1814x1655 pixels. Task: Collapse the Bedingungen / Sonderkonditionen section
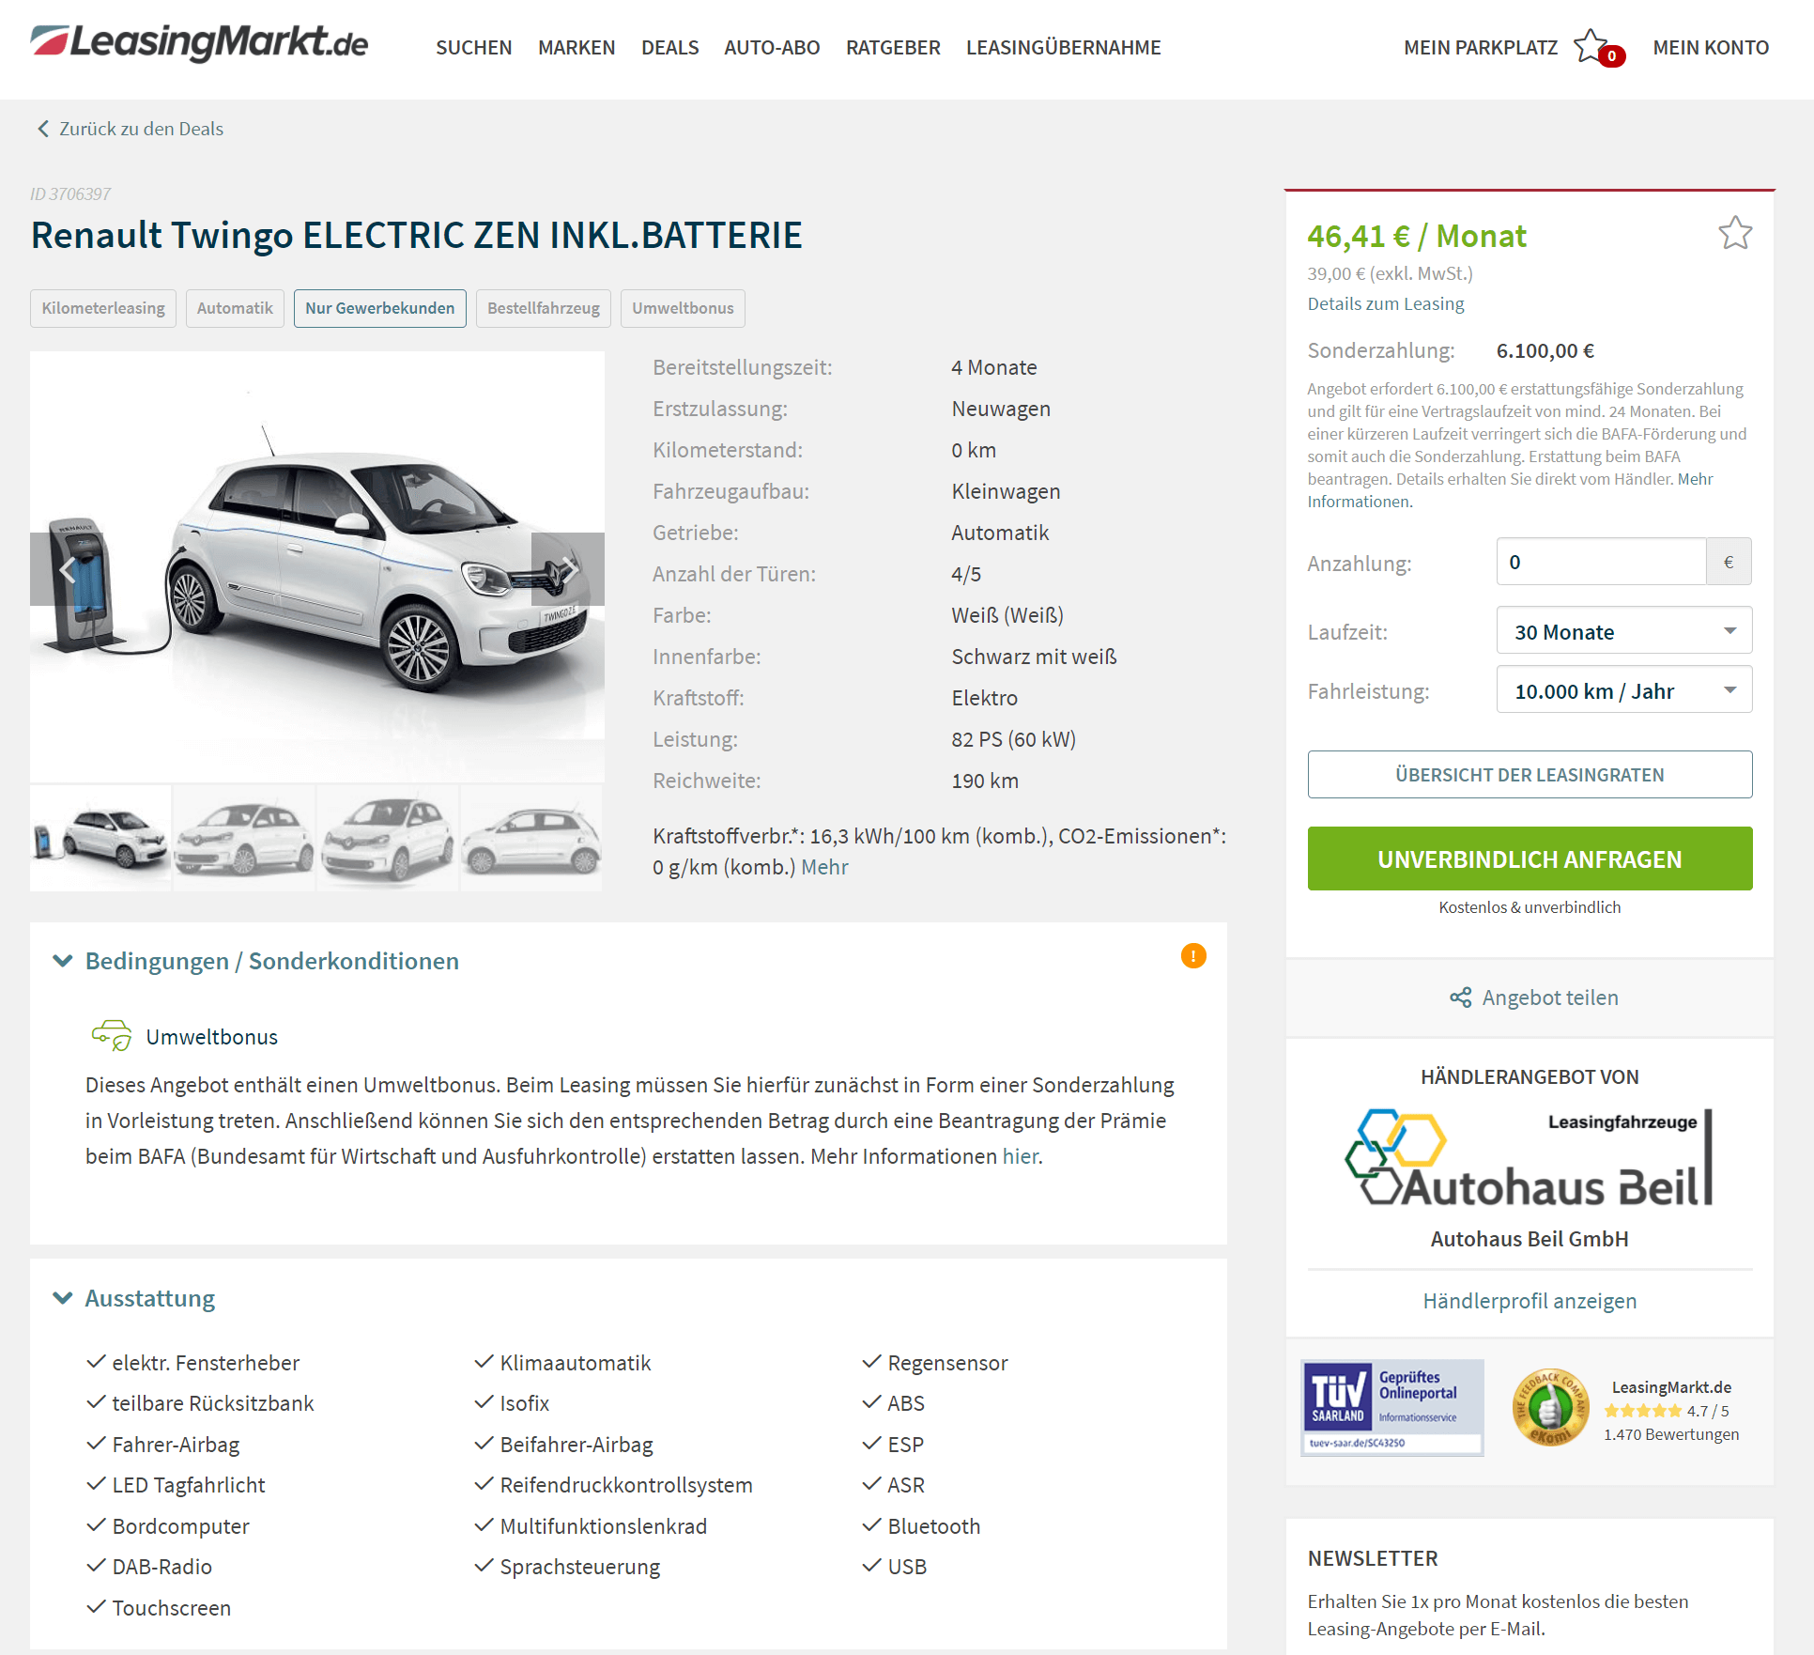pyautogui.click(x=63, y=961)
